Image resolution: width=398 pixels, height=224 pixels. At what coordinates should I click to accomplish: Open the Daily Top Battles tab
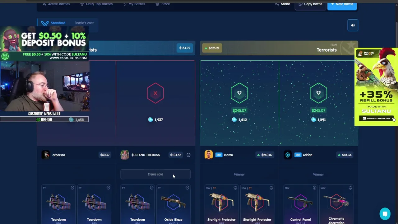click(96, 4)
